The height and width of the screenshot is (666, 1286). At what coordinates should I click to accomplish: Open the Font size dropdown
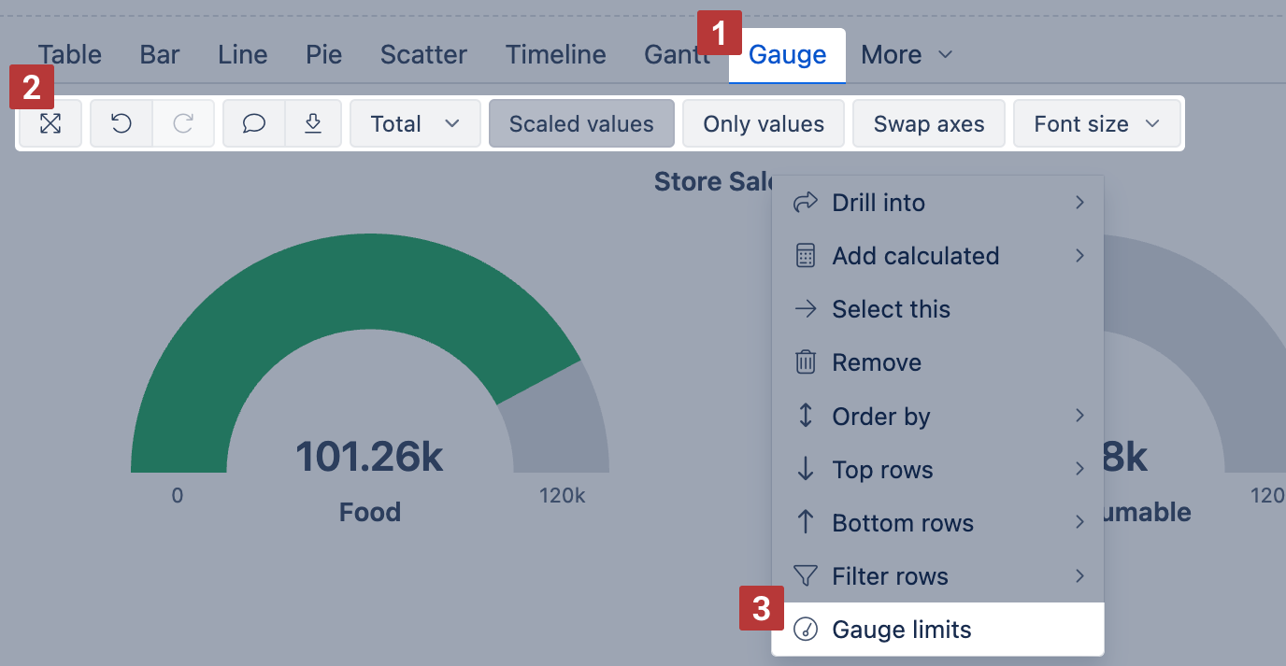coord(1096,124)
